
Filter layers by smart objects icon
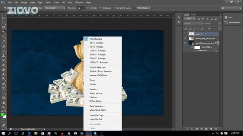coord(216,19)
